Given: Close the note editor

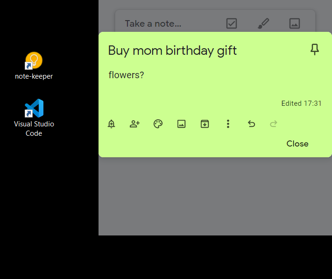Looking at the screenshot, I should click(297, 144).
